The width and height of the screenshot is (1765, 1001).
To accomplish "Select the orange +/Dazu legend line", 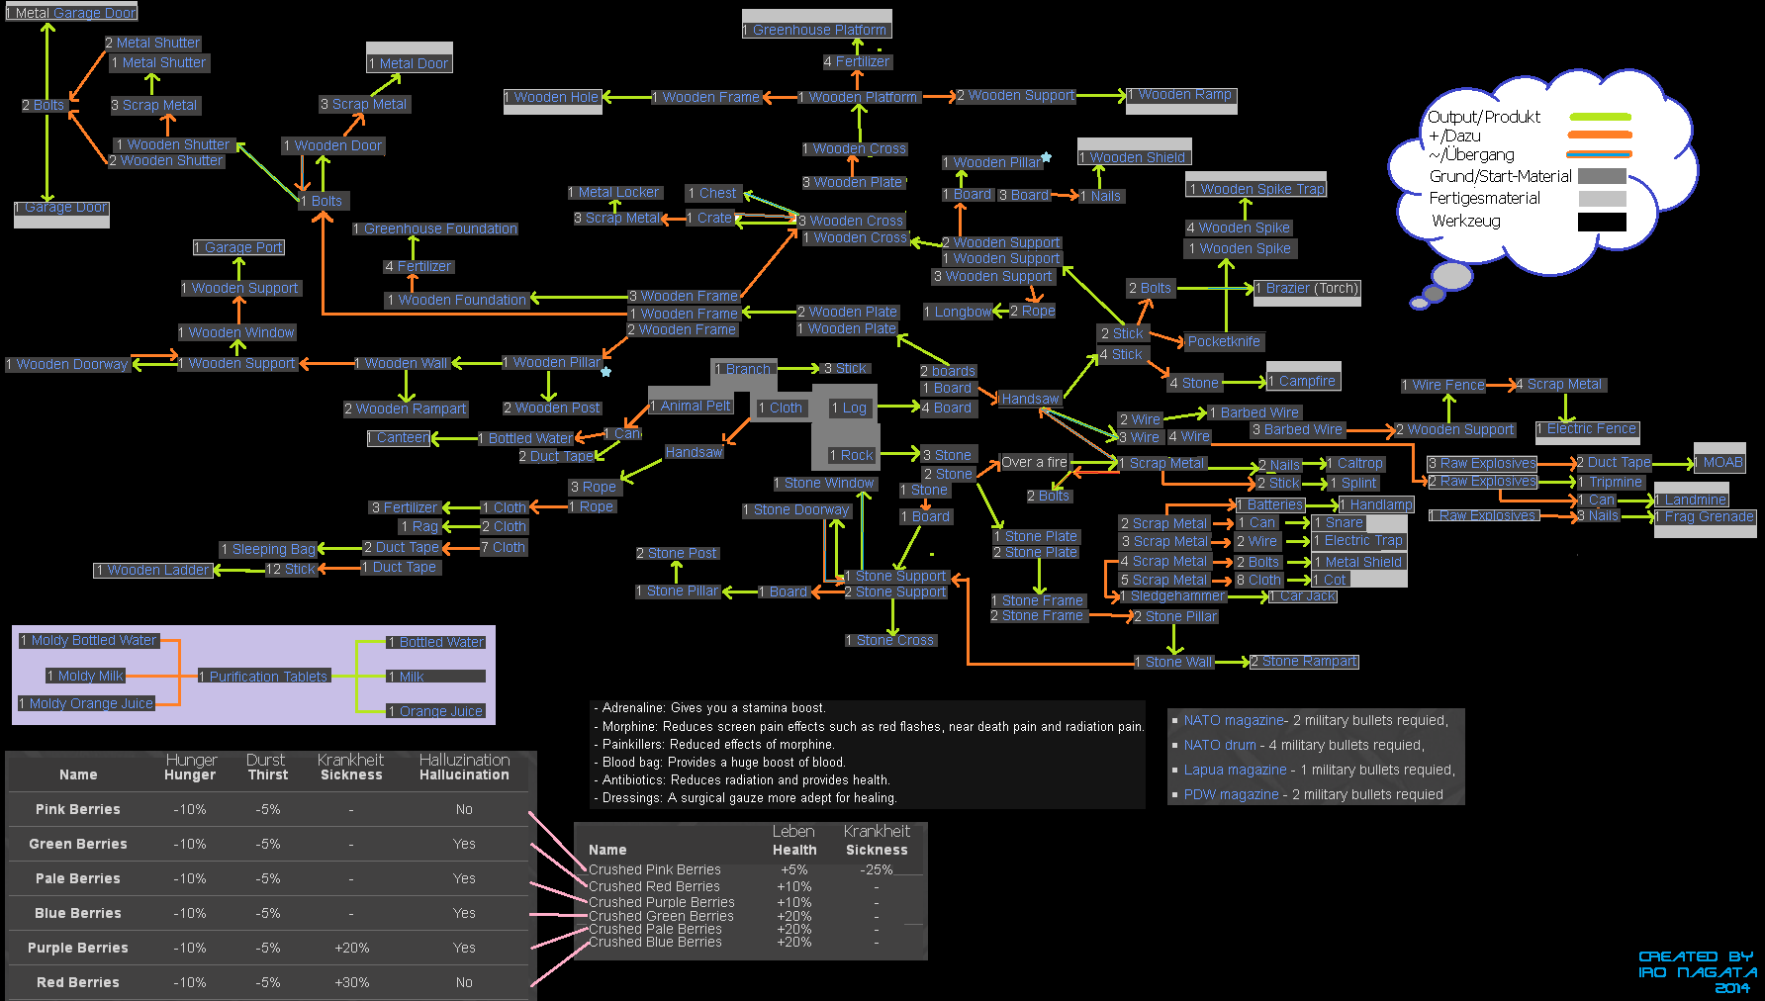I will pyautogui.click(x=1599, y=136).
